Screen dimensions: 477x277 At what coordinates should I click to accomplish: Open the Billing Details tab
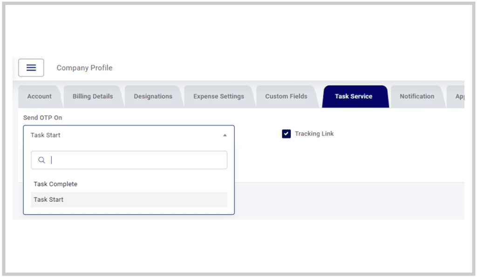92,96
